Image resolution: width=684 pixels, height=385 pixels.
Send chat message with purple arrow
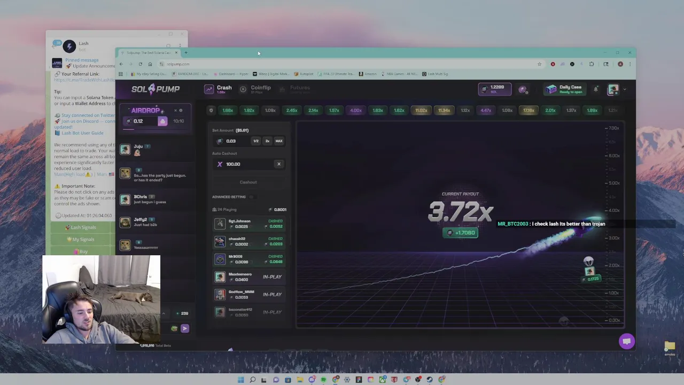pos(184,328)
